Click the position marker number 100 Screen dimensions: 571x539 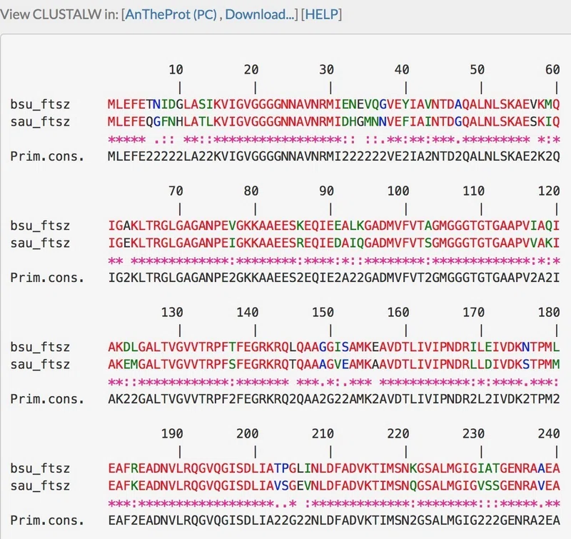398,191
